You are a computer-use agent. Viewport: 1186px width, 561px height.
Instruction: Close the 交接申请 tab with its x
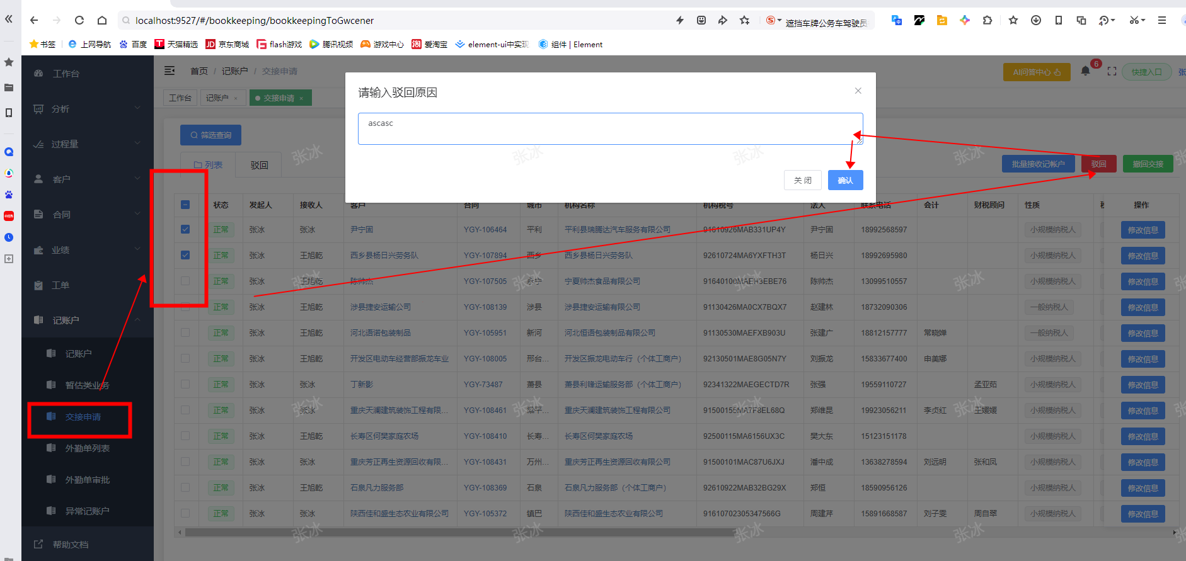click(301, 98)
